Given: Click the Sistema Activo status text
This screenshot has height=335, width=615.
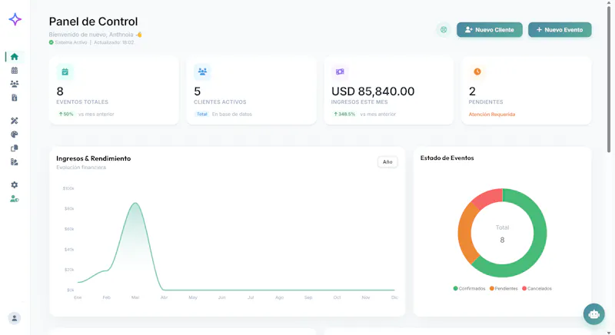Looking at the screenshot, I should tap(71, 42).
